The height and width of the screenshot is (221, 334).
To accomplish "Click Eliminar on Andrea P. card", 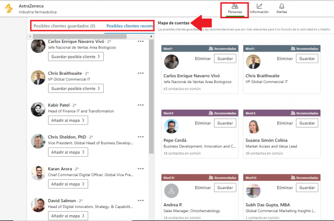I will tap(203, 188).
